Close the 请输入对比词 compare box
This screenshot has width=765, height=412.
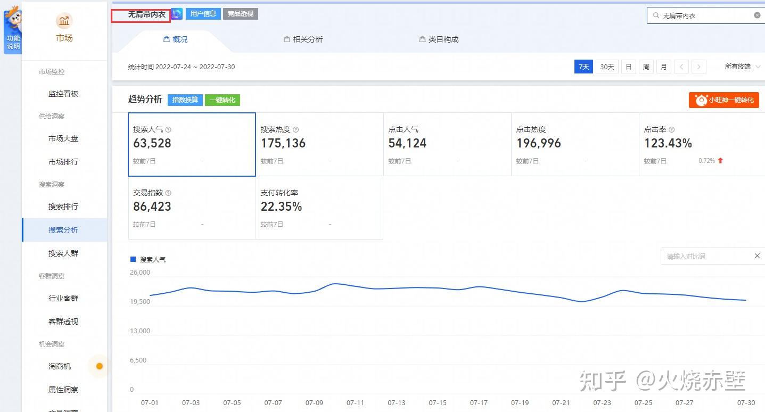click(x=757, y=256)
